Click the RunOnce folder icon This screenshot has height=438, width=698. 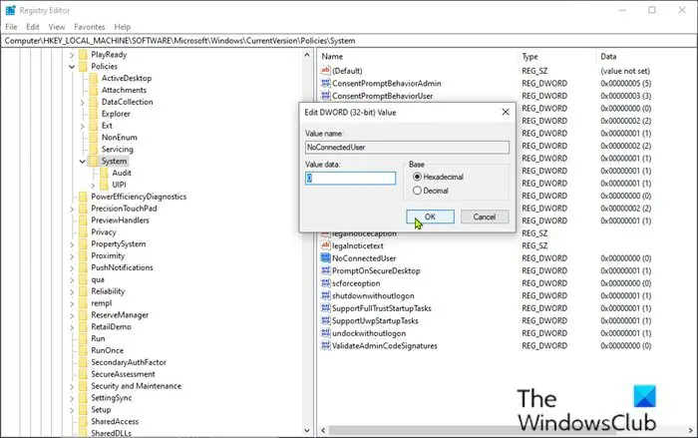click(83, 350)
